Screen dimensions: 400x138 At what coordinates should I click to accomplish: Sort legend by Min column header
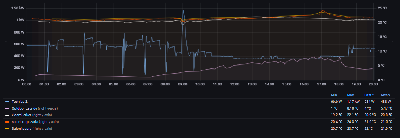point(334,95)
